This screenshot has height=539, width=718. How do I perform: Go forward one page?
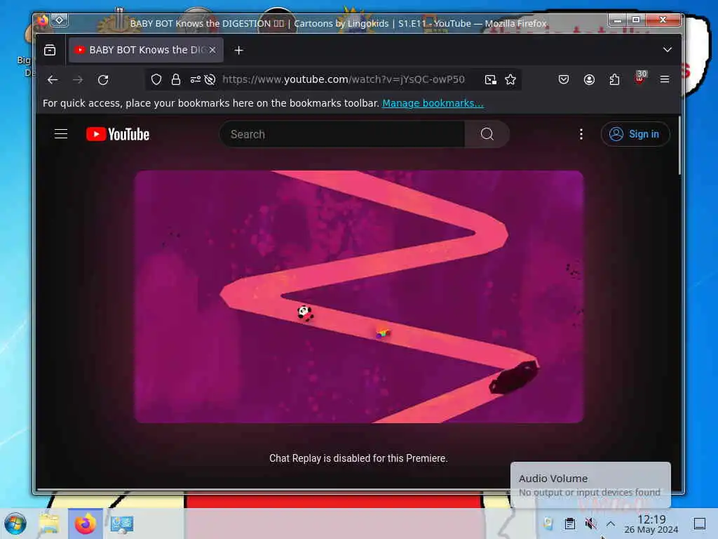(78, 80)
